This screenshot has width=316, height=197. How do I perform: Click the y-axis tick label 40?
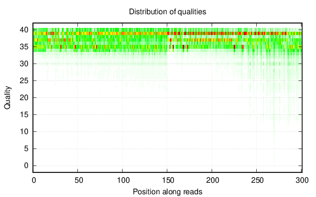[x=24, y=30]
